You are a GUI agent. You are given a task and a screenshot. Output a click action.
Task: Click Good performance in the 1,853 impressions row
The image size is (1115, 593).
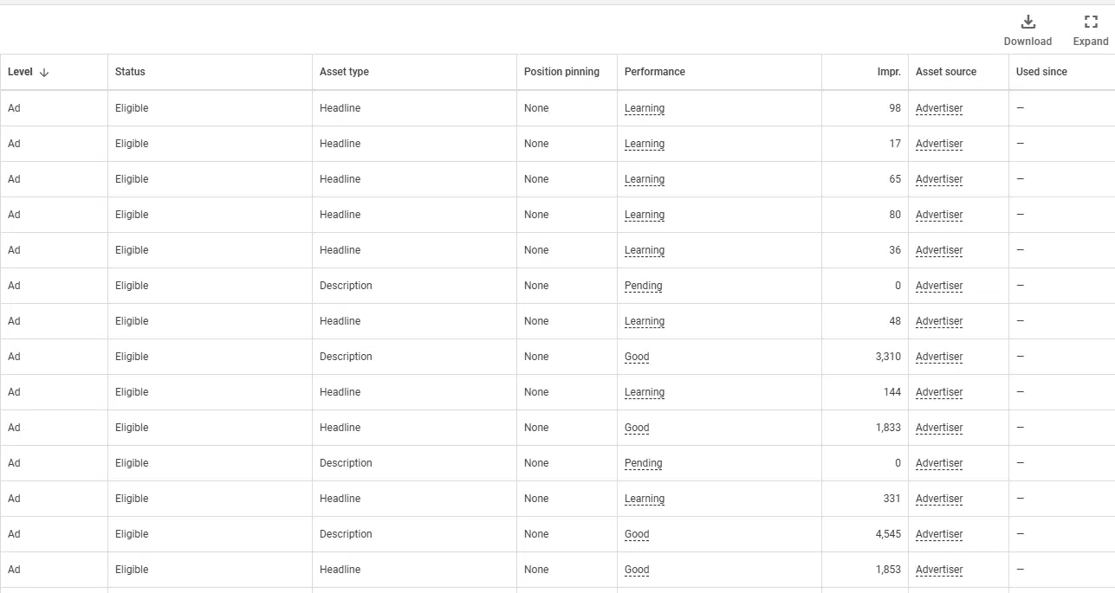click(637, 570)
